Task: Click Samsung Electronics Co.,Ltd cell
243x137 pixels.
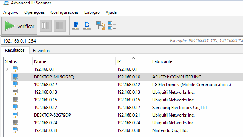Action: pos(180,108)
